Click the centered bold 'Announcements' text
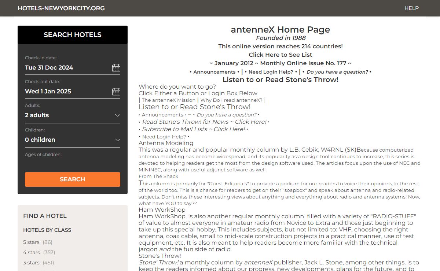This screenshot has width=440, height=271. point(214,72)
